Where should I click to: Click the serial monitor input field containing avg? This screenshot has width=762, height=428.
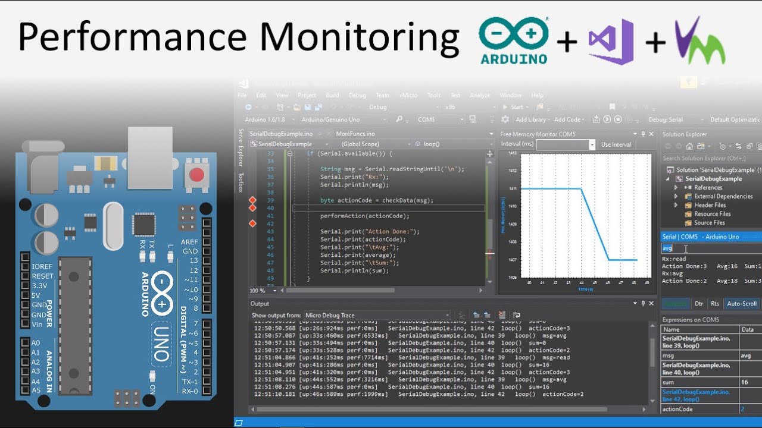[708, 248]
